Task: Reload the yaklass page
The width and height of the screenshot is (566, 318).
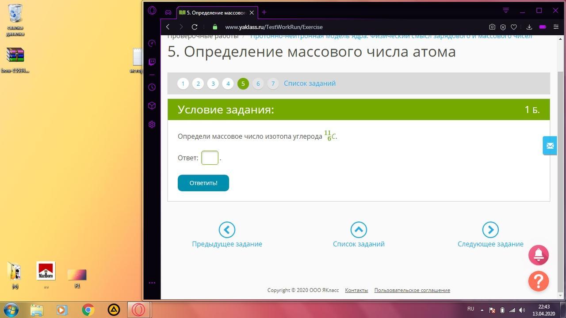Action: pos(194,27)
